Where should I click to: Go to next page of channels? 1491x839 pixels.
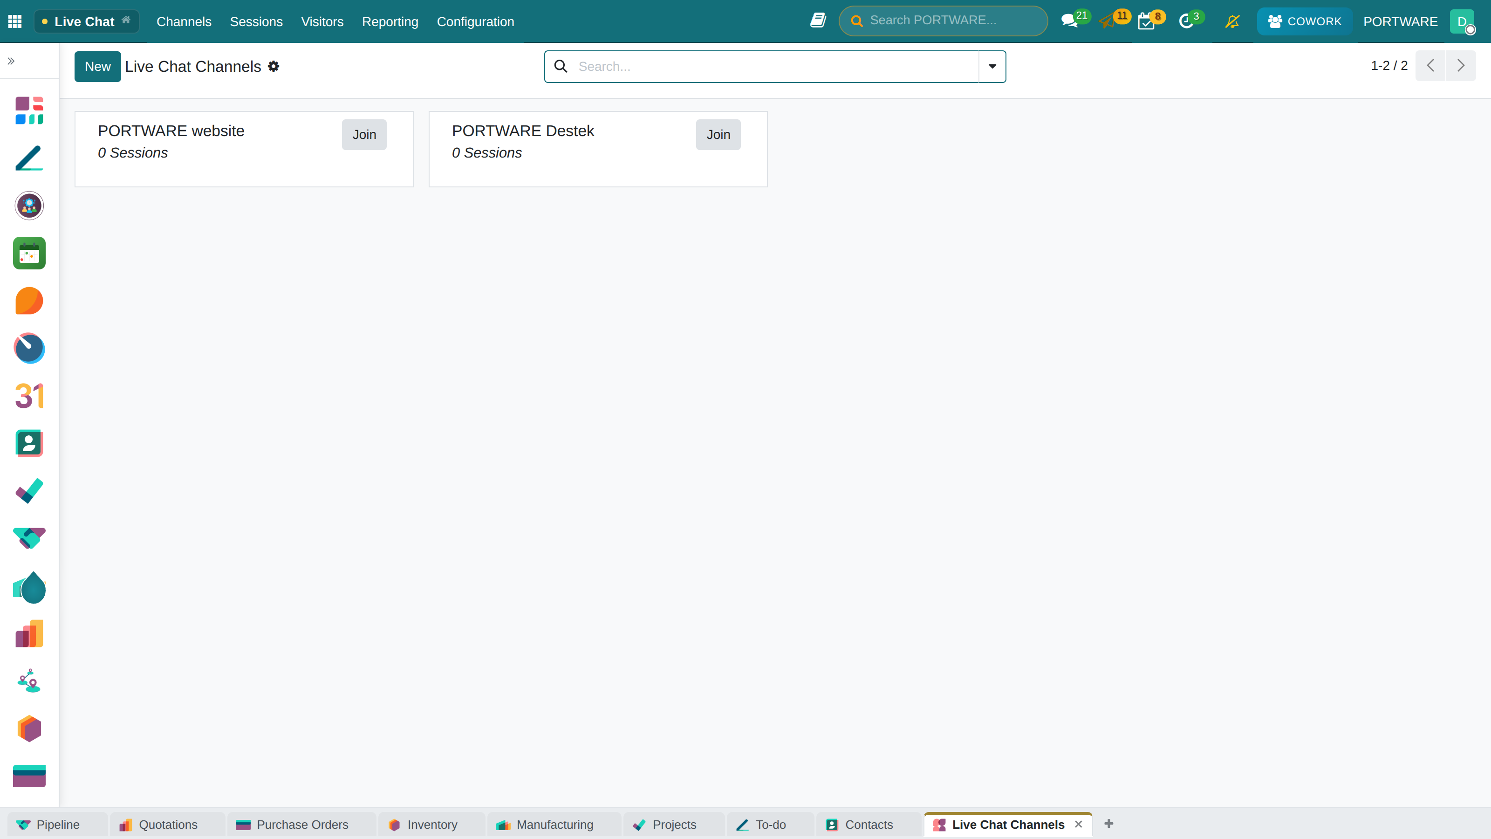(x=1461, y=65)
